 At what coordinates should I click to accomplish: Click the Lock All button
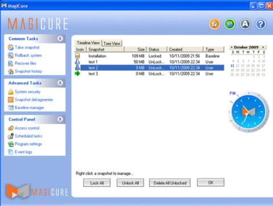coord(97,183)
